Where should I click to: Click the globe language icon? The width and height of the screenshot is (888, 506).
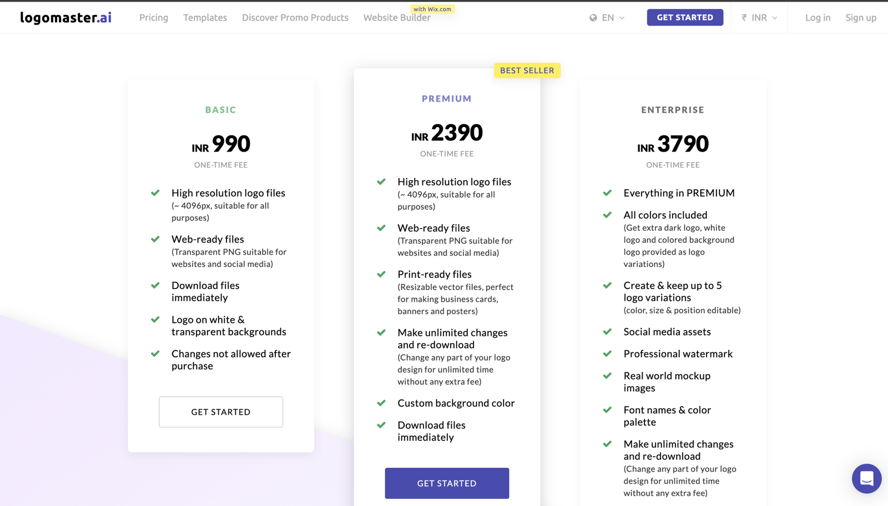(593, 18)
